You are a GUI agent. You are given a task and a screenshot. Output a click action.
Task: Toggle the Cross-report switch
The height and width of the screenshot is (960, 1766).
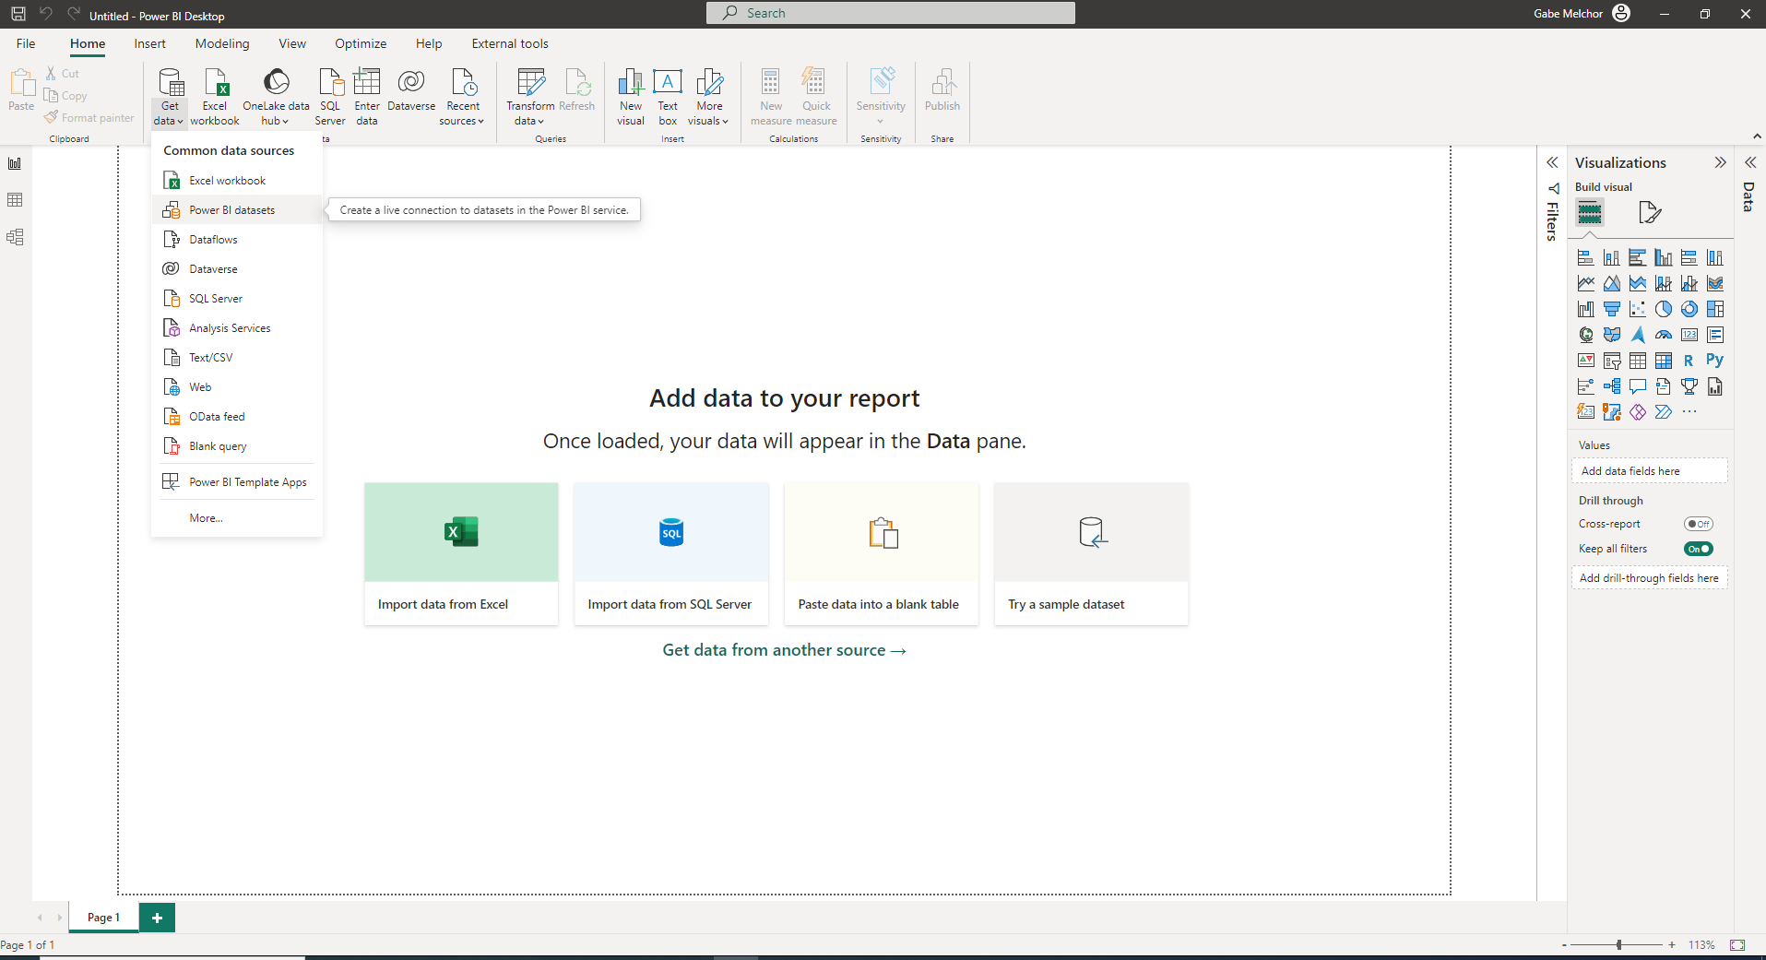pyautogui.click(x=1698, y=524)
